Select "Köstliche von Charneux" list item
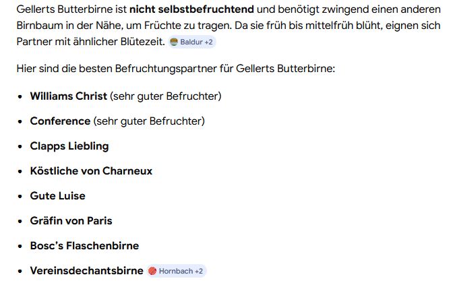The width and height of the screenshot is (453, 281). [x=91, y=170]
